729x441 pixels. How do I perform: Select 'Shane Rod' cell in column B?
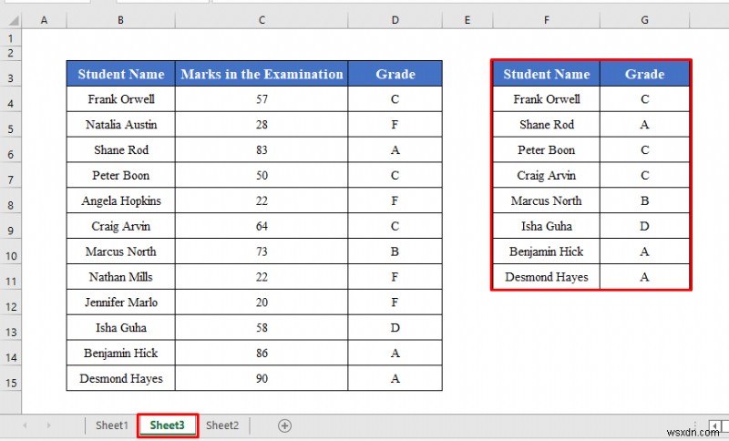click(121, 149)
